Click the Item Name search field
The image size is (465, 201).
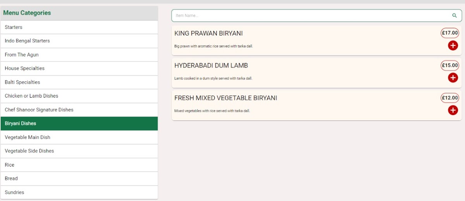(x=310, y=15)
